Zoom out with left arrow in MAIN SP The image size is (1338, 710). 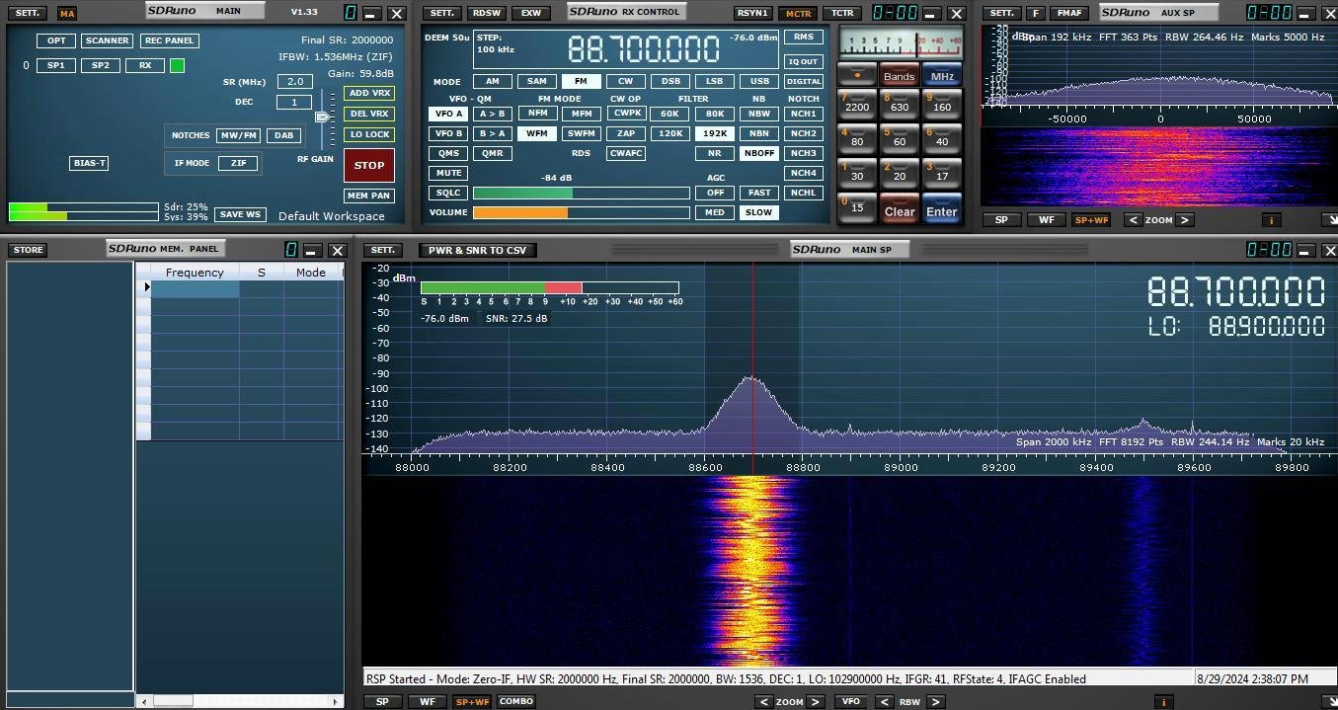tap(763, 702)
